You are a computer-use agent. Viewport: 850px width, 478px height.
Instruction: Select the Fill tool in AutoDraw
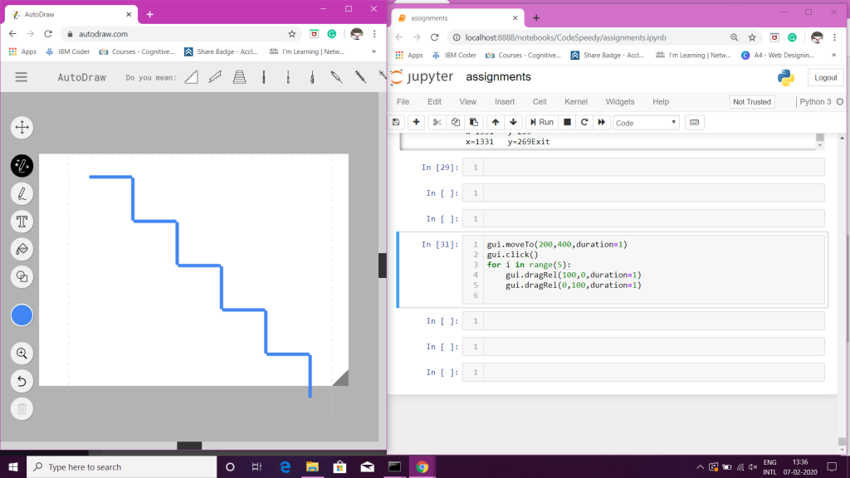[22, 249]
